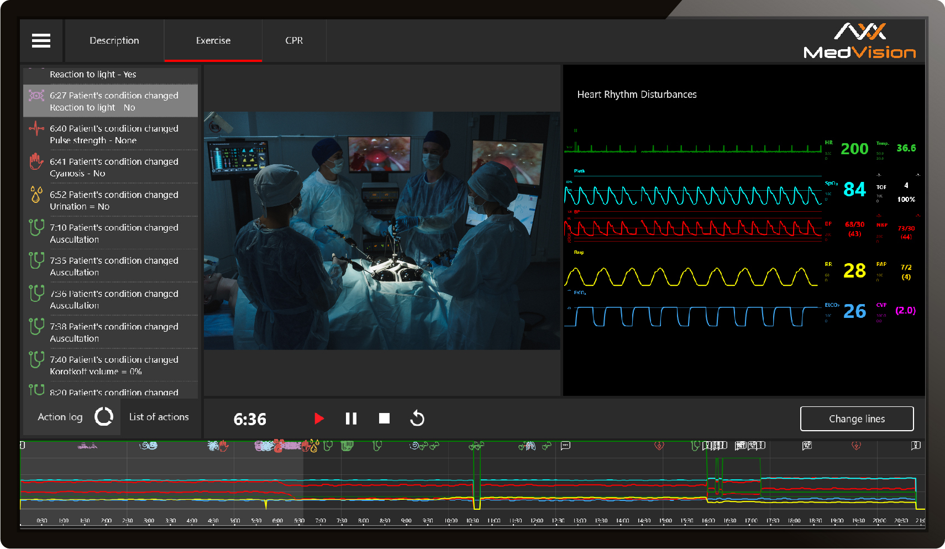Click the 7:10 Auscultation stethoscope icon
Image resolution: width=945 pixels, height=549 pixels.
click(x=36, y=227)
